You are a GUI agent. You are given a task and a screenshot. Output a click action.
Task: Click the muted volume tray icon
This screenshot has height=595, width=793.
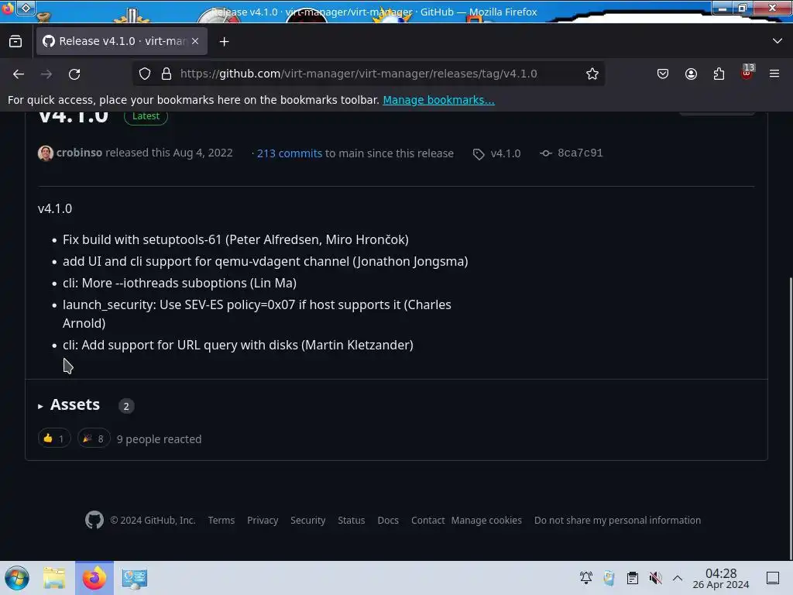point(655,578)
